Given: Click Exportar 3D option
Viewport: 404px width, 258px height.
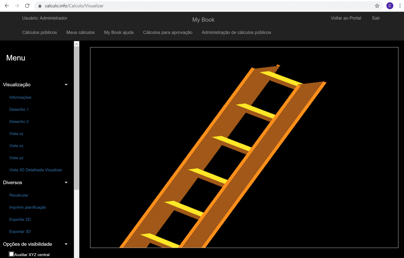Looking at the screenshot, I should pyautogui.click(x=20, y=231).
